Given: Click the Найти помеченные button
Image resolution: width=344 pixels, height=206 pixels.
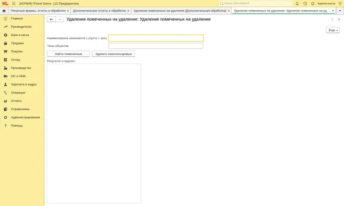Looking at the screenshot, I should (68, 54).
